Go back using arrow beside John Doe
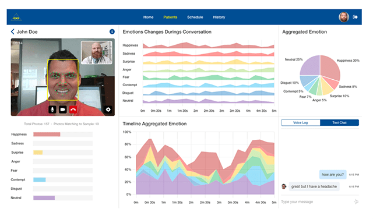373x219 pixels. pyautogui.click(x=13, y=31)
